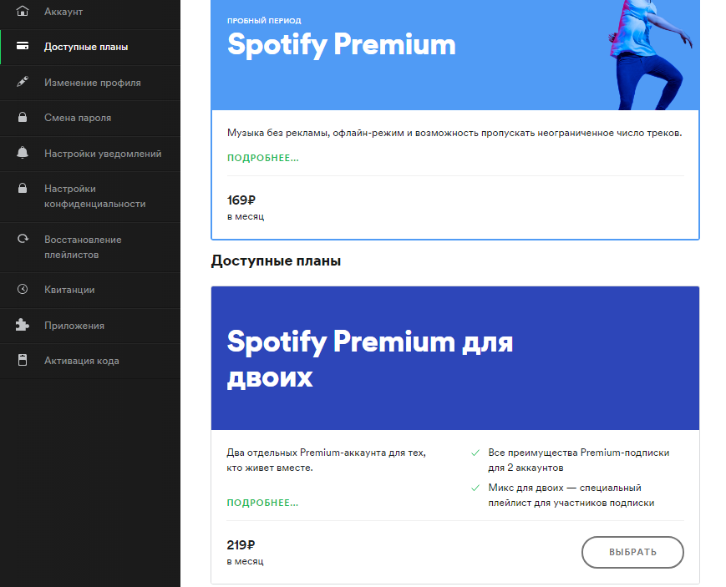The height and width of the screenshot is (587, 726).
Task: Click the lock icon for Настройки конфиденциальности
Action: [x=23, y=188]
